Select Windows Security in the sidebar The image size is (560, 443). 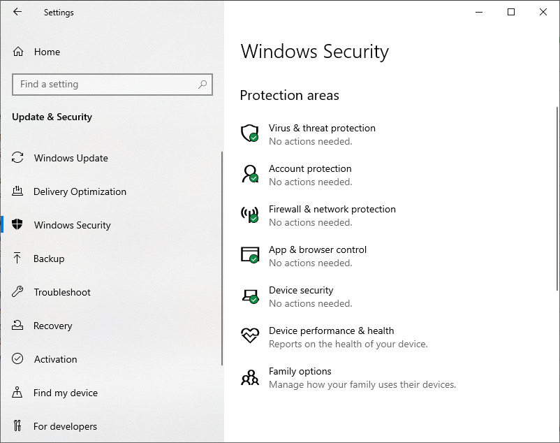click(72, 225)
